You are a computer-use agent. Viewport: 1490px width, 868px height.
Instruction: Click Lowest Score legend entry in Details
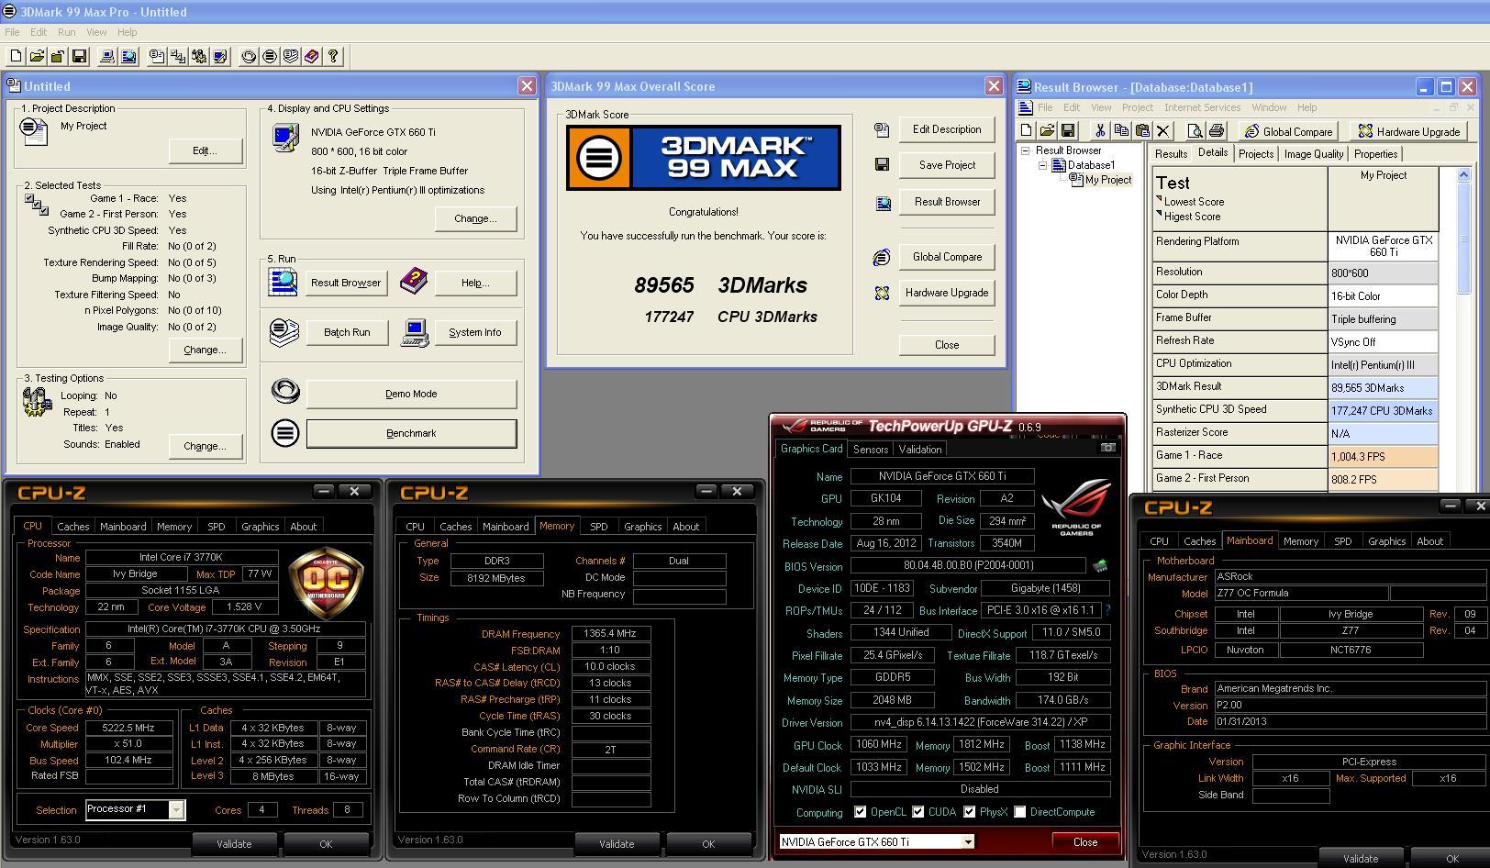click(1189, 202)
